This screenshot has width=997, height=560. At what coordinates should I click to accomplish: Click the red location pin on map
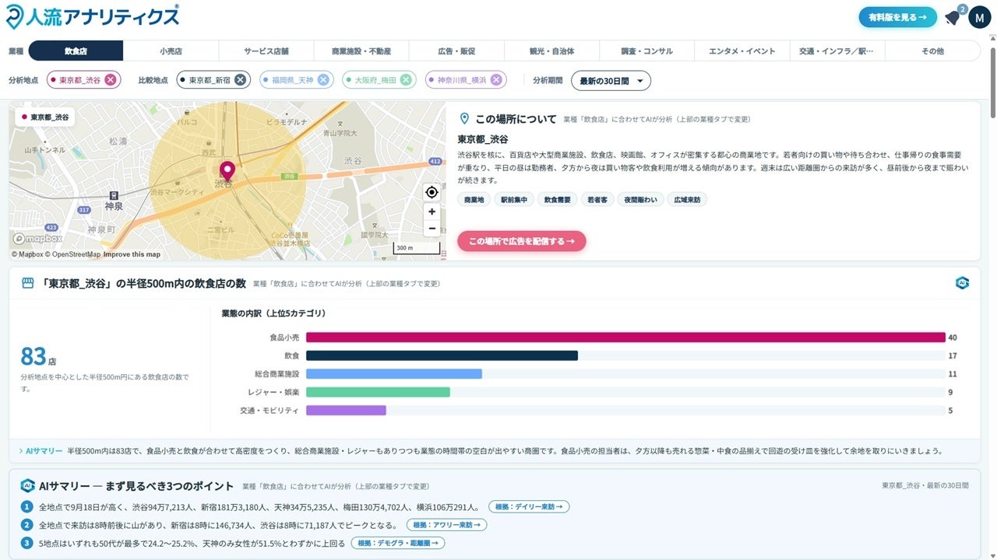coord(227,170)
